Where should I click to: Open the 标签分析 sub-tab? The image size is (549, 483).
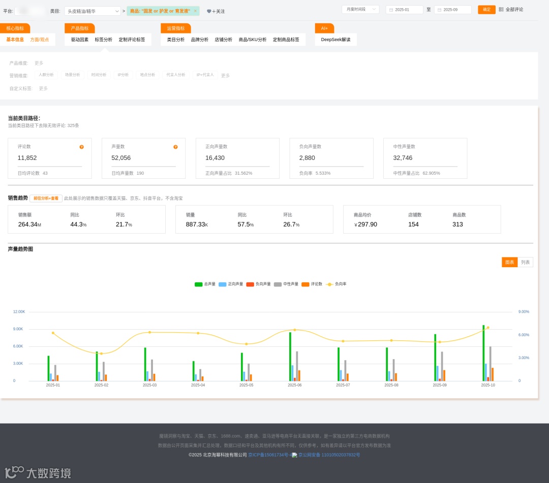tap(104, 40)
